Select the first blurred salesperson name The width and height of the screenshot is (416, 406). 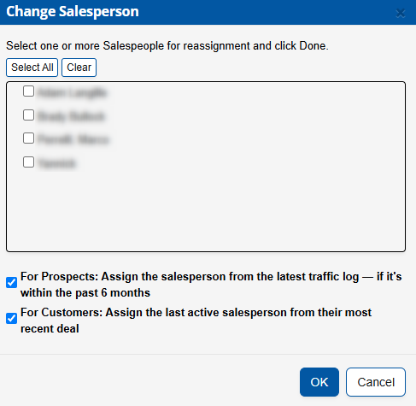pos(72,92)
